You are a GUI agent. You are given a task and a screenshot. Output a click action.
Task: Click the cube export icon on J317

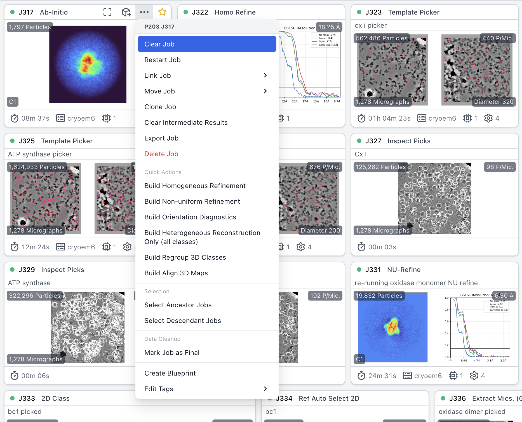click(126, 12)
